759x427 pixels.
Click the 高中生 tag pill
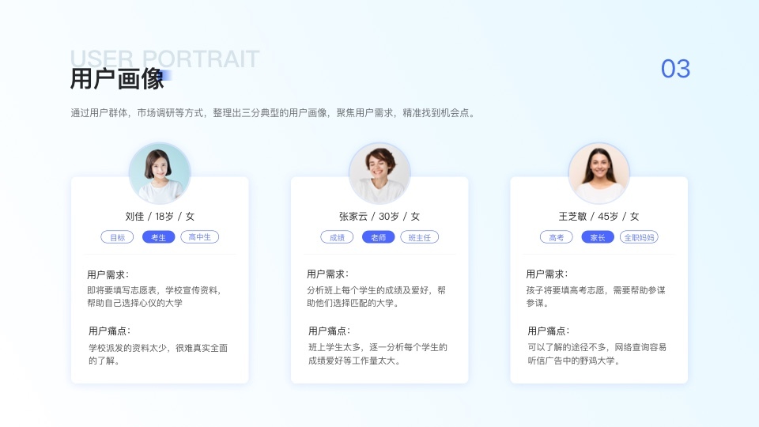(x=200, y=237)
